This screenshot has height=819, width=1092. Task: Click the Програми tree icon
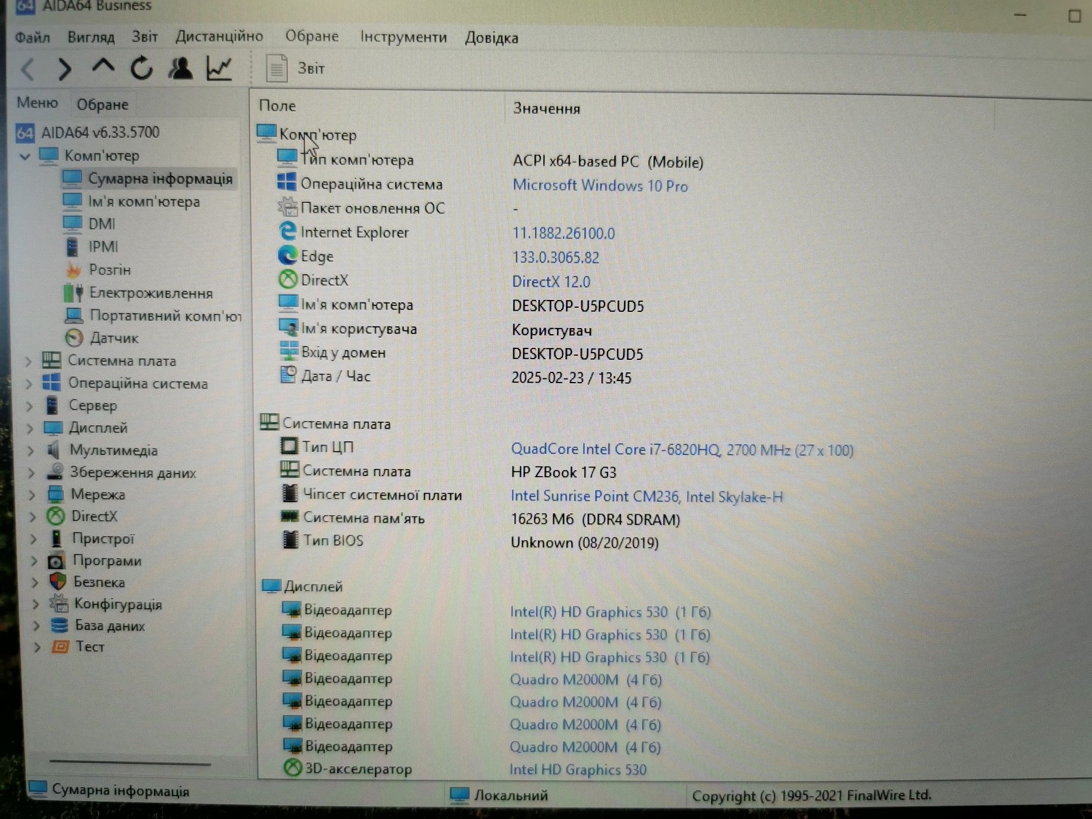click(56, 561)
